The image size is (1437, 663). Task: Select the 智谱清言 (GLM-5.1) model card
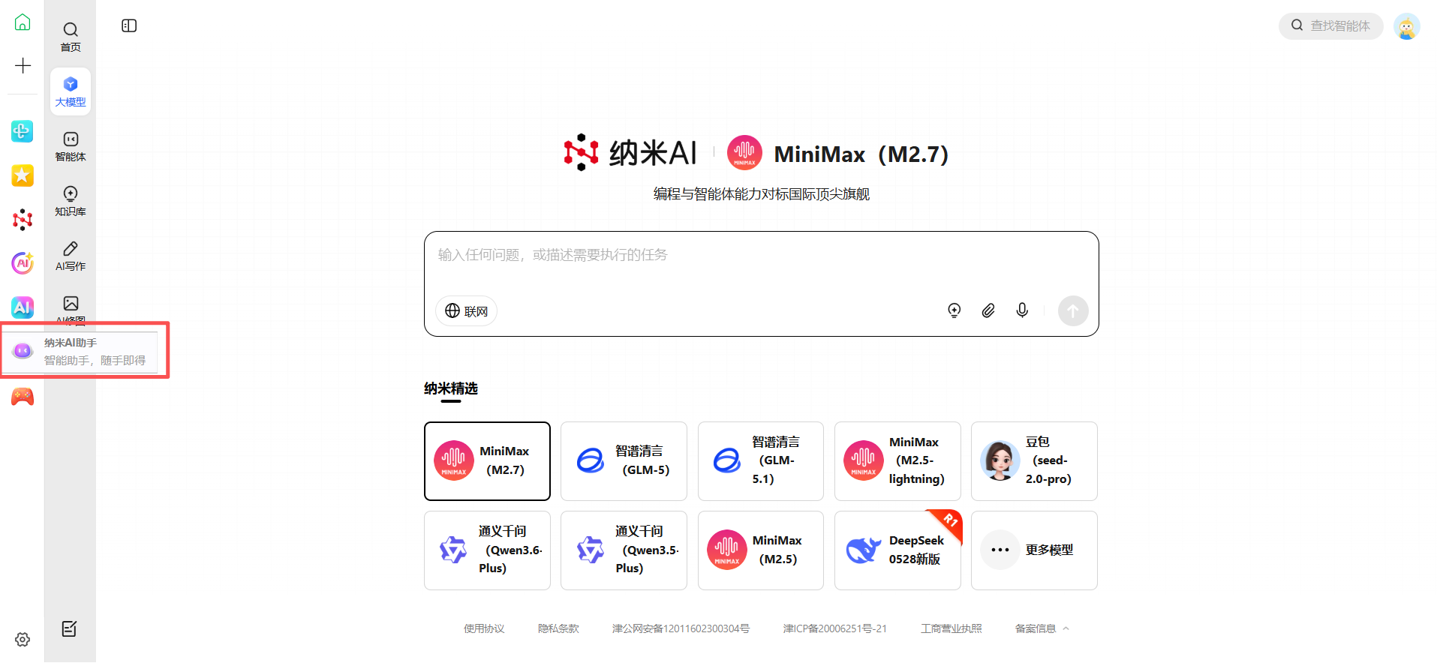click(x=760, y=460)
